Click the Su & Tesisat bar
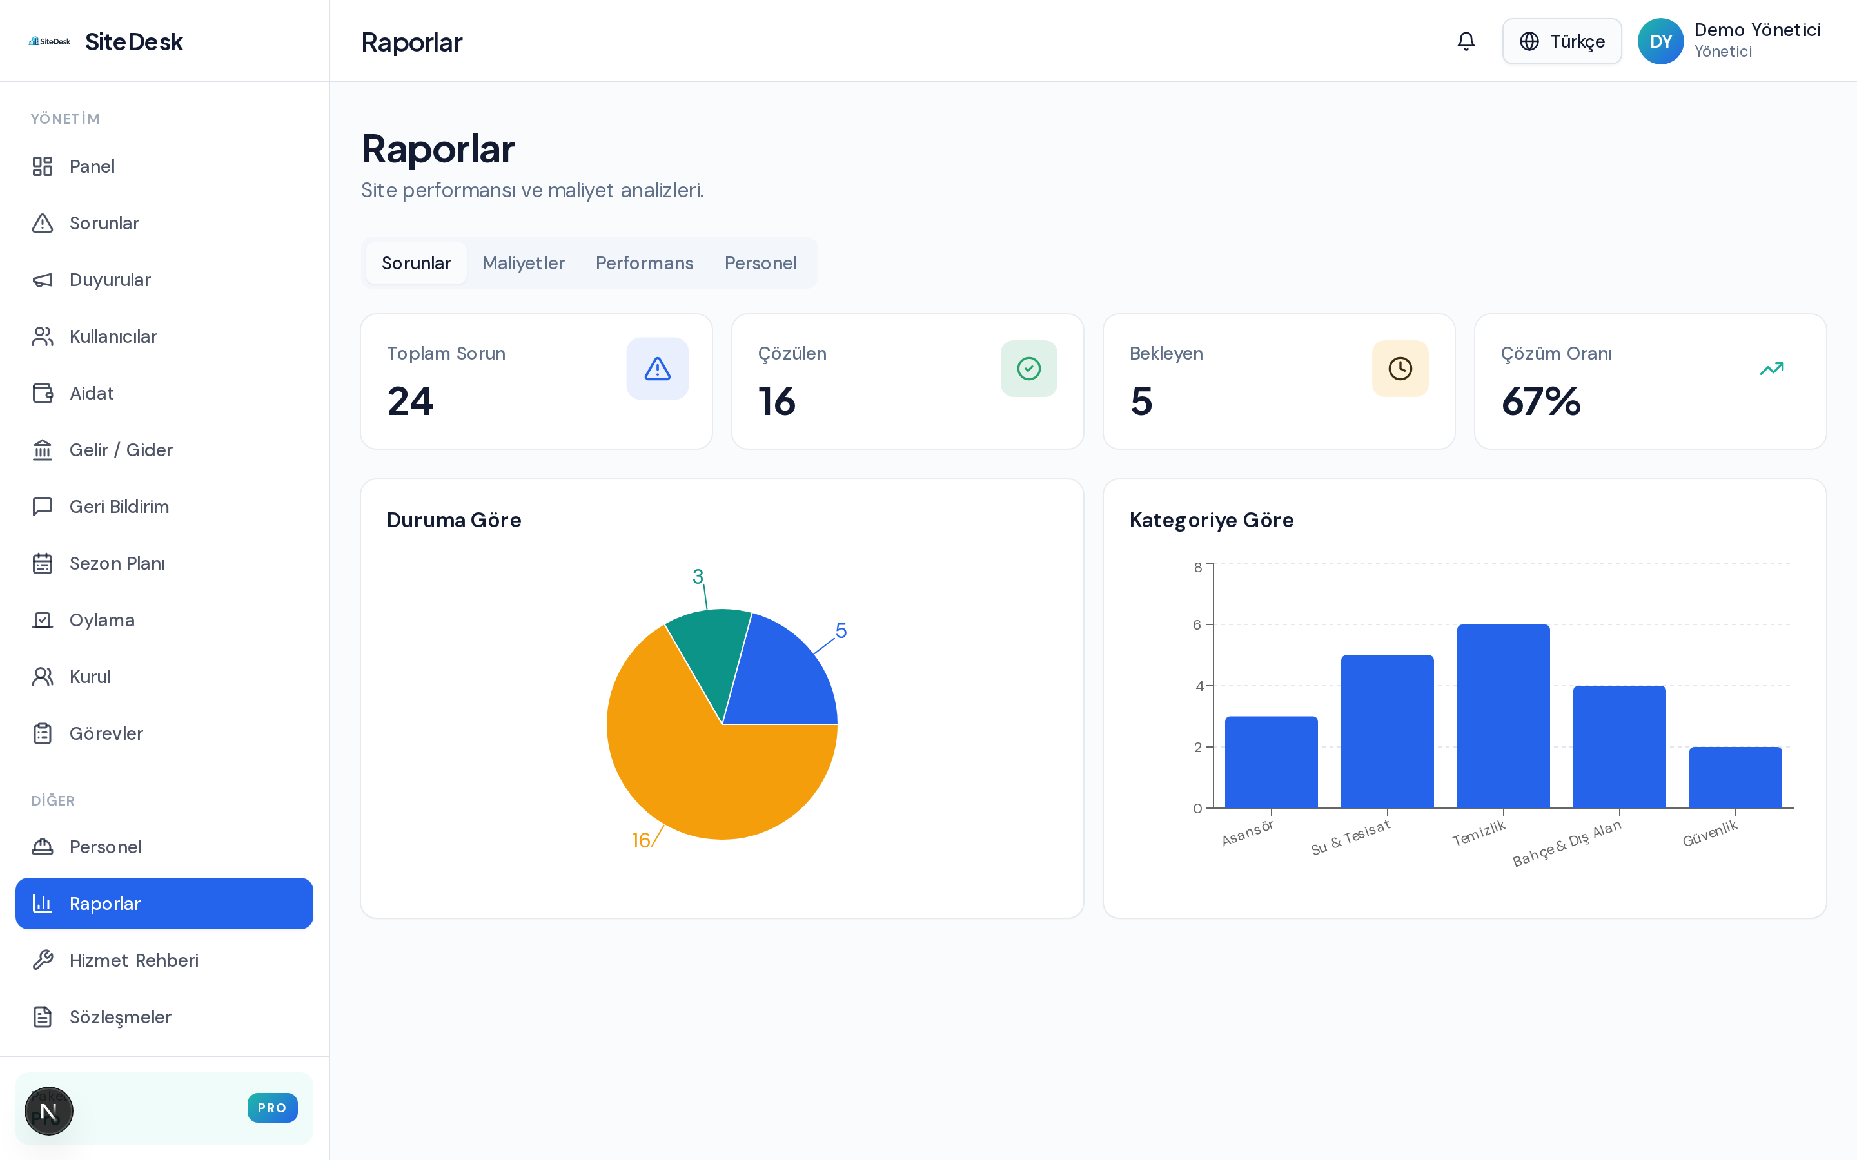 tap(1388, 732)
